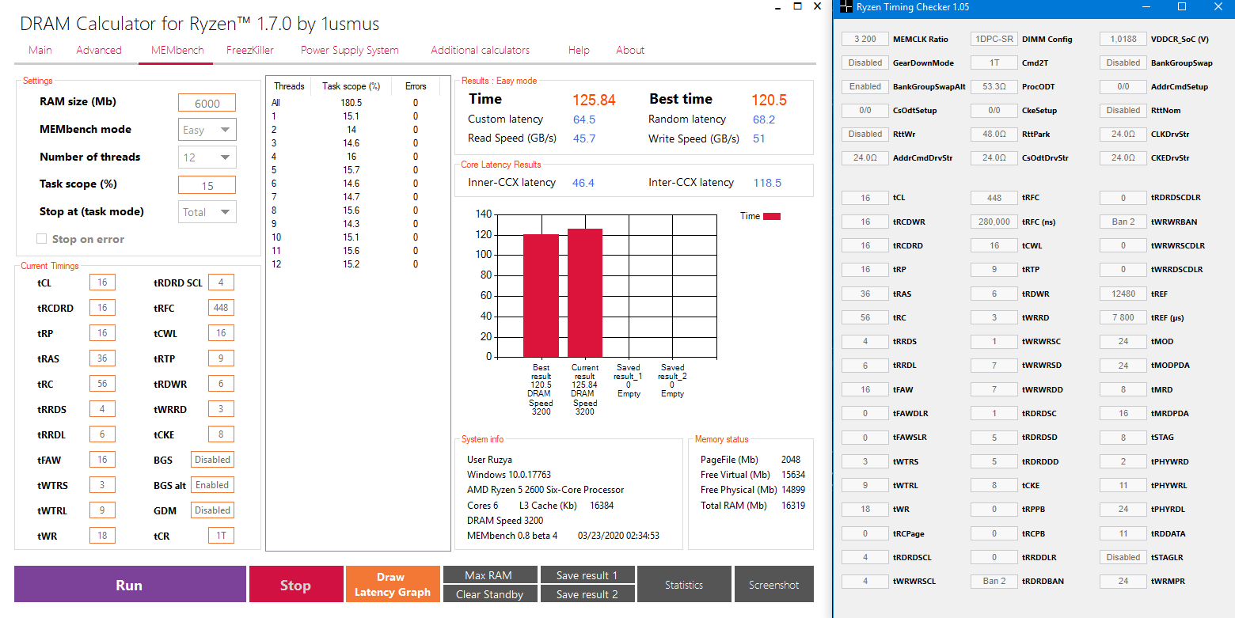Click the tWR field in Current Timings
The width and height of the screenshot is (1235, 618).
tap(102, 536)
